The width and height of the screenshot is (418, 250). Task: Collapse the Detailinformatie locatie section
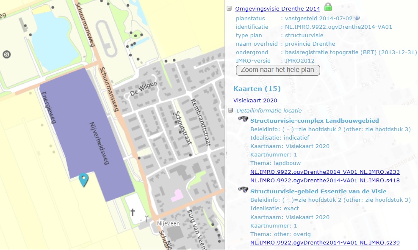click(x=230, y=110)
